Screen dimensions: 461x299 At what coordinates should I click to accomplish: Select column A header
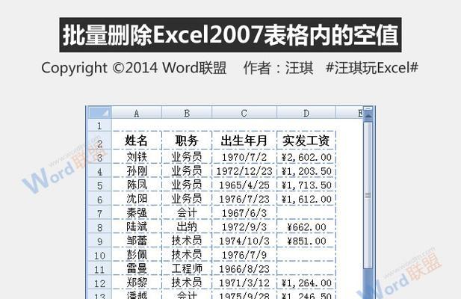(x=137, y=113)
